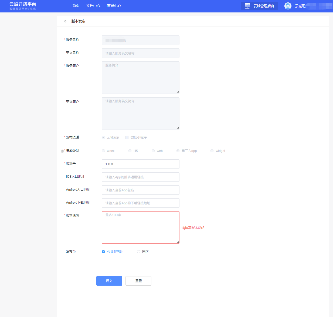Image resolution: width=333 pixels, height=317 pixels.
Task: Focus the IOS入口地址 input field
Action: pos(141,177)
